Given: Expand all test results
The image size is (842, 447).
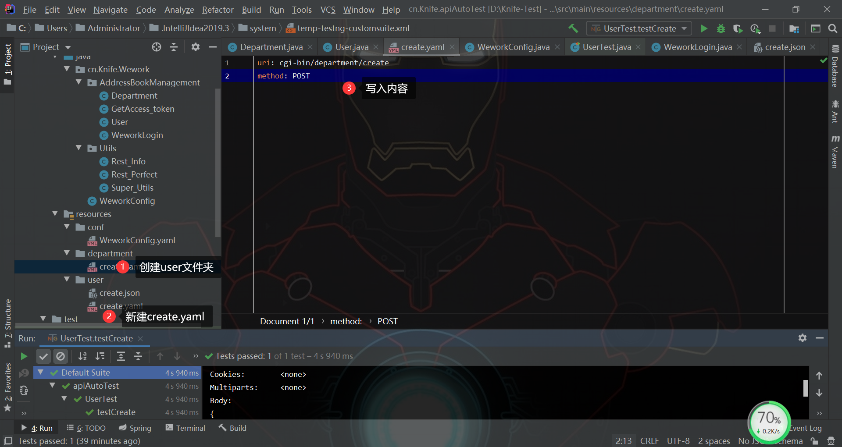Looking at the screenshot, I should pyautogui.click(x=121, y=356).
